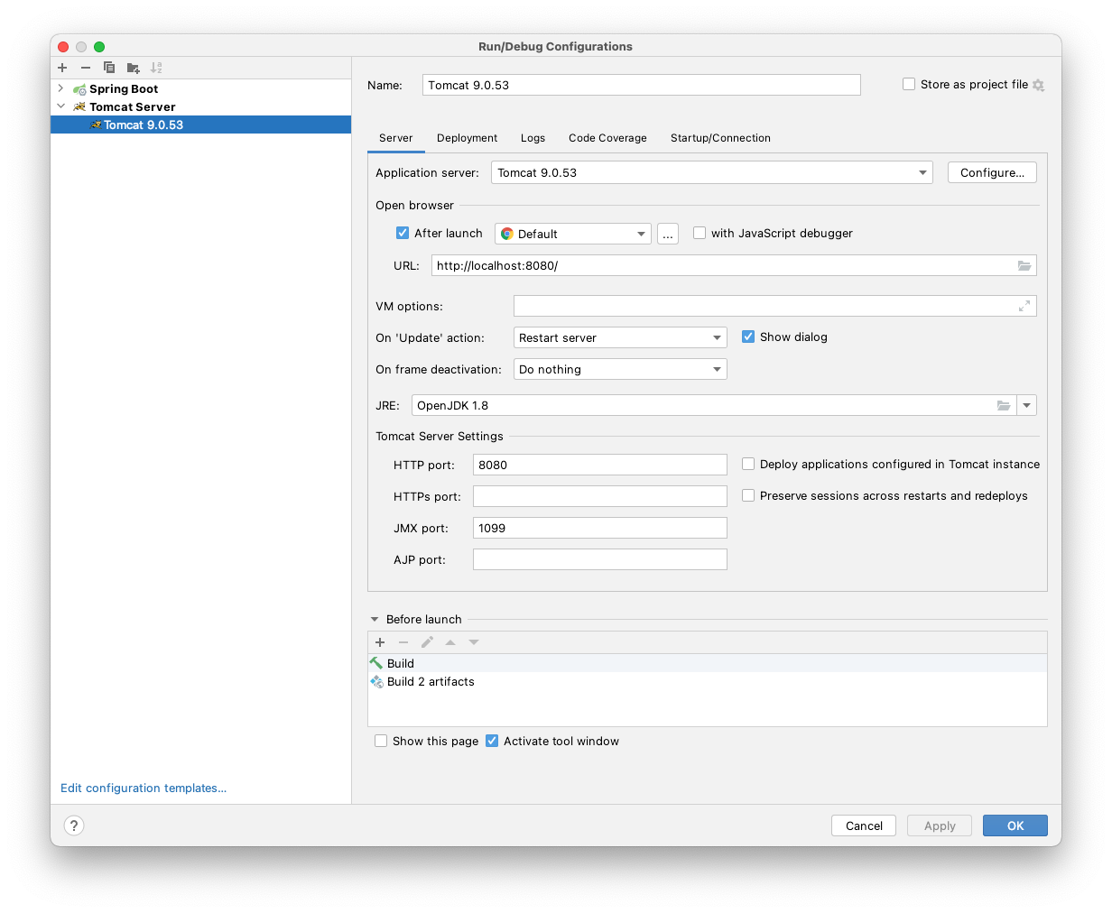
Task: Enable with JavaScript debugger checkbox
Action: click(700, 233)
